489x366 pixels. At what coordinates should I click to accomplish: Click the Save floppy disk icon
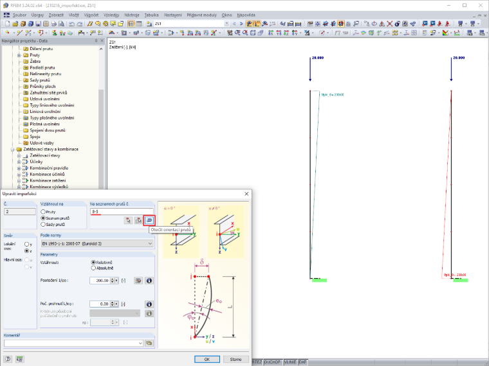coord(38,24)
